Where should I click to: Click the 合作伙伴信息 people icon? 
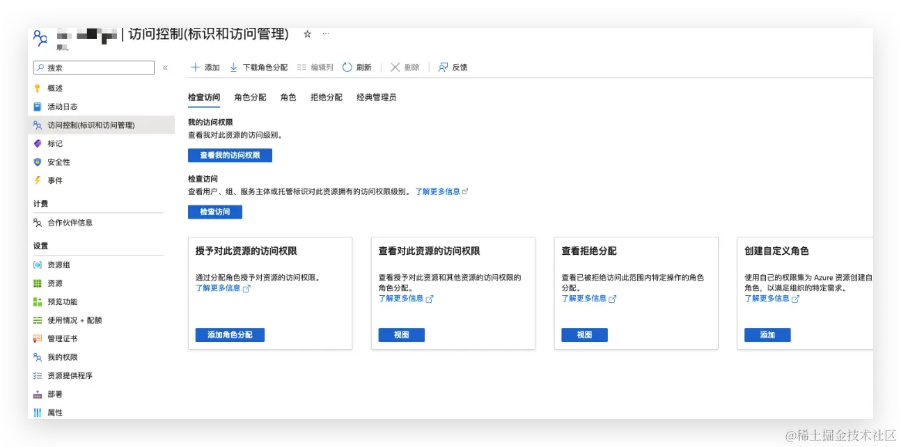coord(38,223)
